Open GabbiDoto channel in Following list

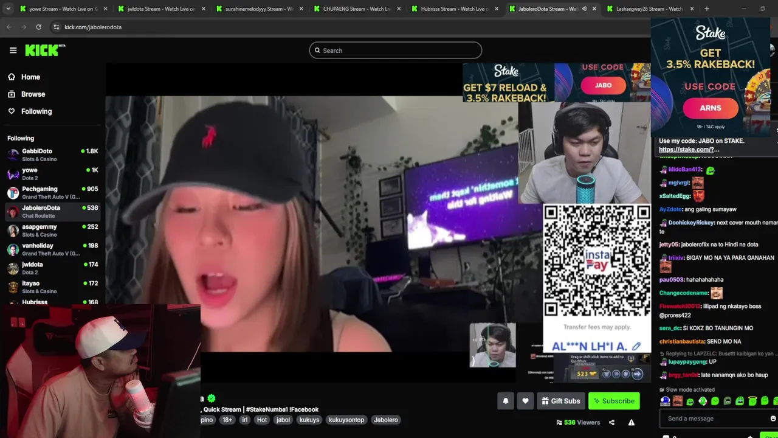tap(52, 155)
